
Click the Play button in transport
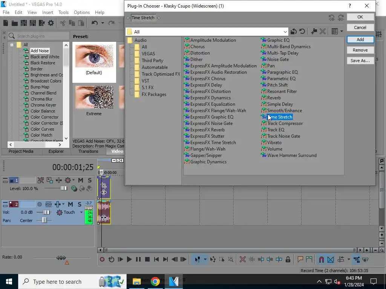(x=129, y=259)
